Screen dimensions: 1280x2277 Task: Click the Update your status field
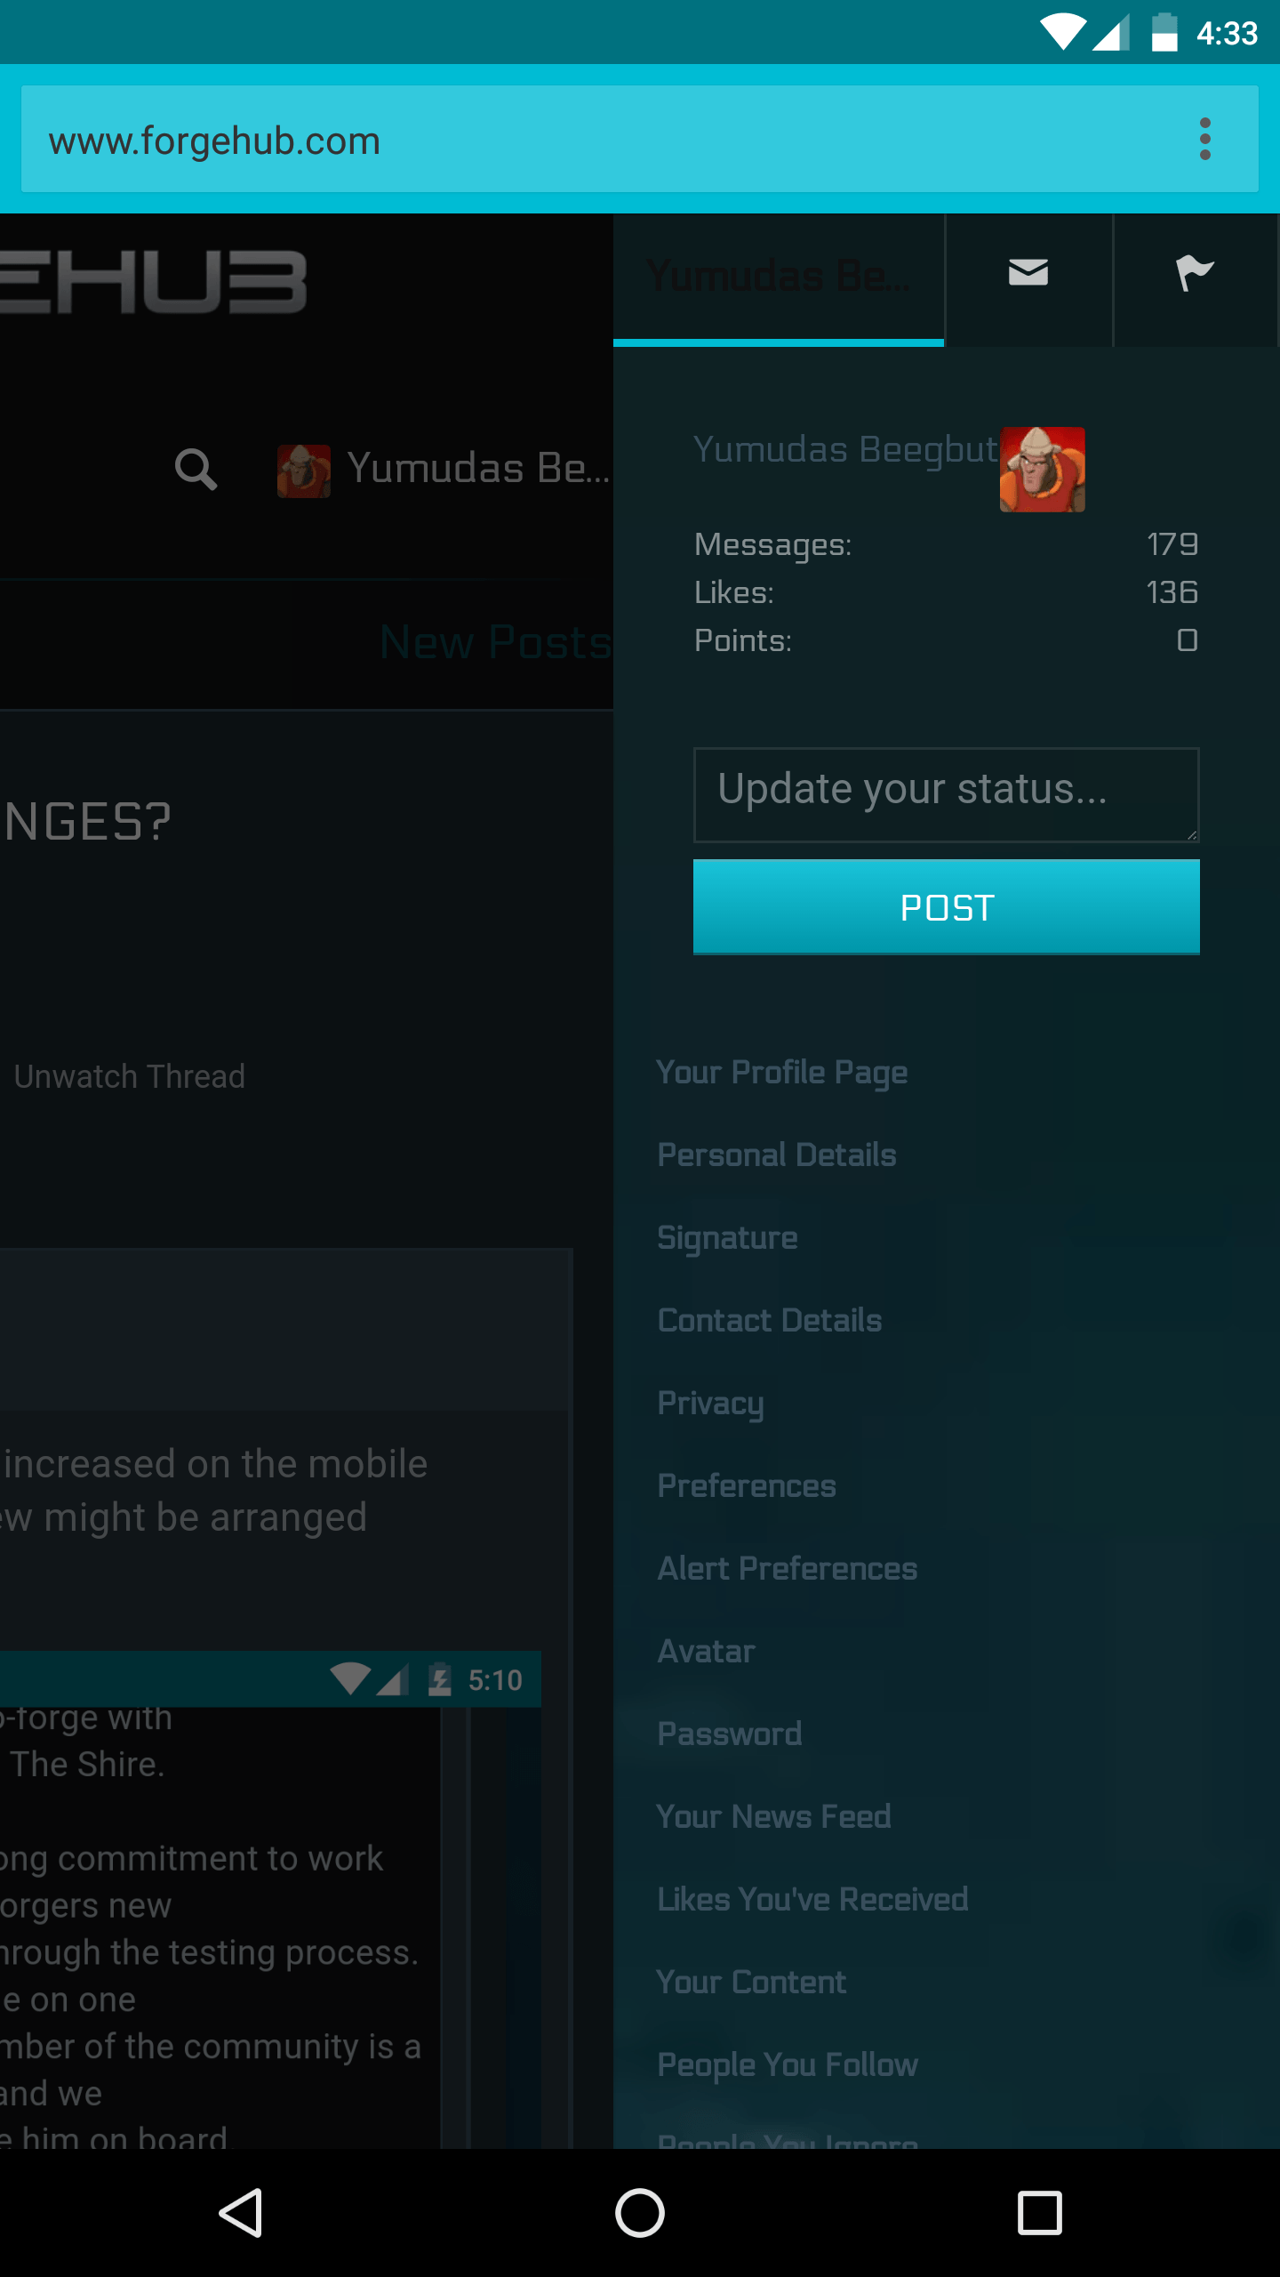[x=946, y=794]
